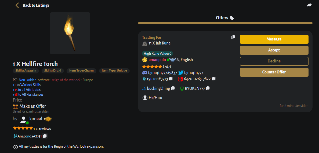
Task: Open the Offers tab
Action: click(x=225, y=18)
